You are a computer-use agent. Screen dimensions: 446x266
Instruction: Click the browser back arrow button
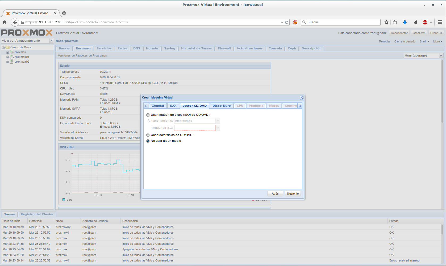(x=15, y=22)
